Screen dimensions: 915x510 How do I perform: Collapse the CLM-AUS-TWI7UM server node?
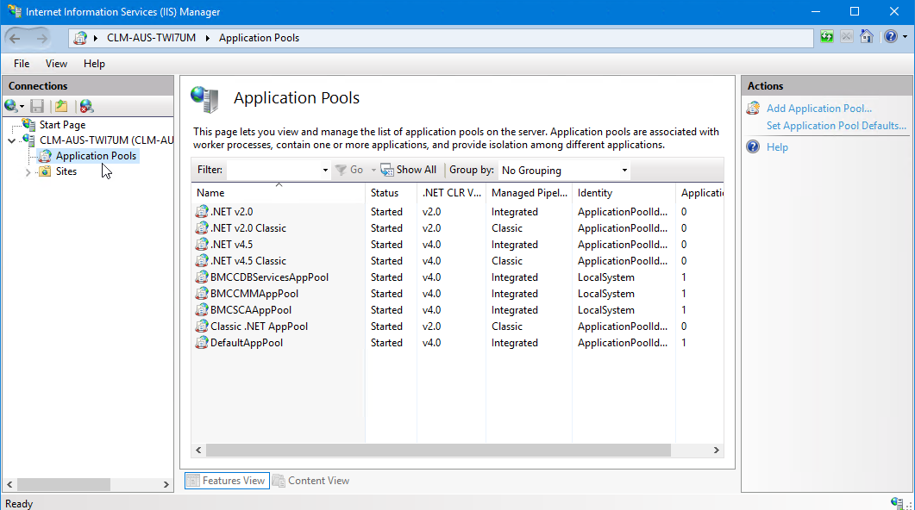12,140
